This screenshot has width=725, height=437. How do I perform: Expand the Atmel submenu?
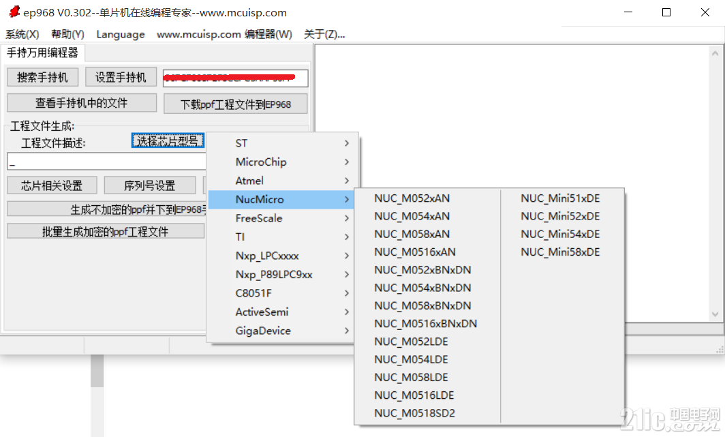coord(281,181)
